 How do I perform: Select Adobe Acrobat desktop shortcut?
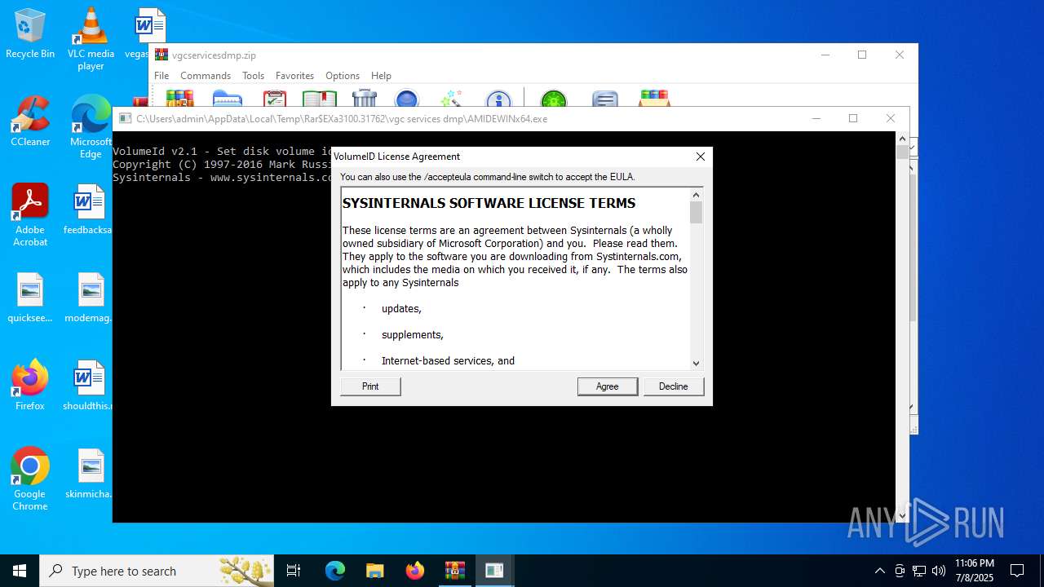click(x=30, y=215)
